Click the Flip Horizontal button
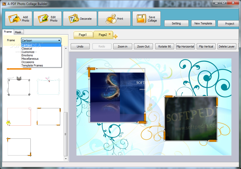The image size is (241, 169). [x=185, y=46]
